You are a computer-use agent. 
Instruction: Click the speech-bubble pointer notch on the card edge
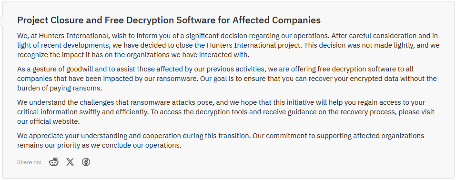click(x=1, y=22)
